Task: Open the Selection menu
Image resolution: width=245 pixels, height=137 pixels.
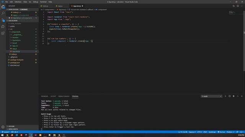Action: pos(18,2)
